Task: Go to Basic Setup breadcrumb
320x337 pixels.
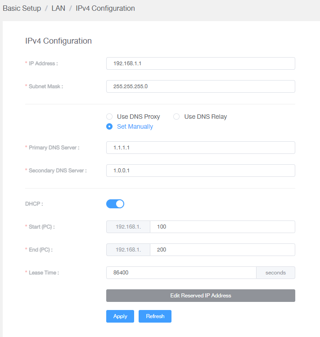Action: [22, 8]
